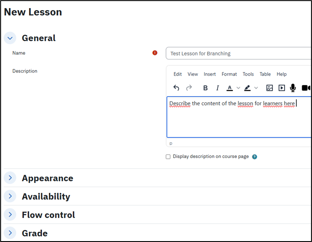Apply the text color button
This screenshot has height=242, width=312.
pos(230,88)
